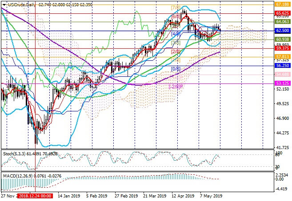Select the 62.500 price level tag

283,31
